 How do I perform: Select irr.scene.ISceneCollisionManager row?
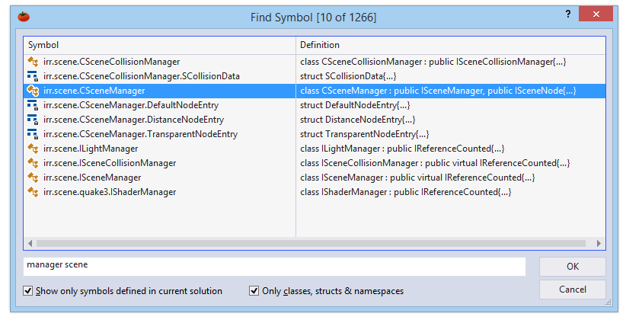[x=110, y=163]
